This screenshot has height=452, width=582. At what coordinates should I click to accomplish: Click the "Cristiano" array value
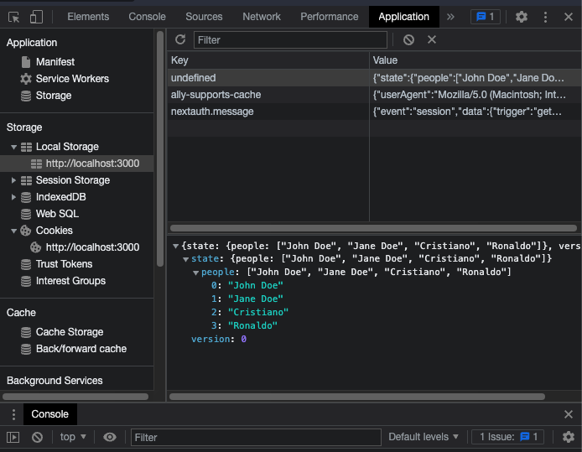click(x=258, y=313)
